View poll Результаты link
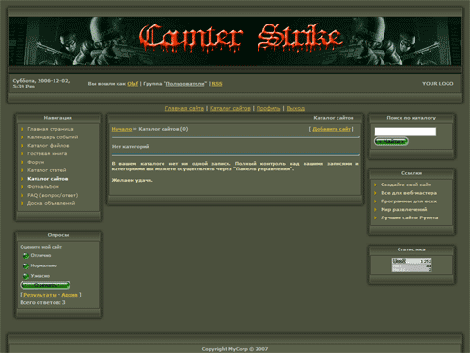The height and width of the screenshot is (353, 470). [40, 295]
